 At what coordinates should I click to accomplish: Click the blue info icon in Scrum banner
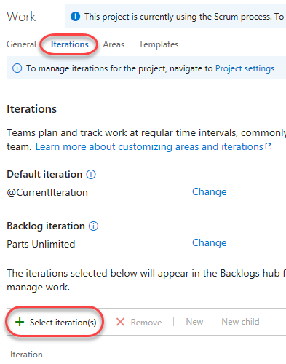75,17
